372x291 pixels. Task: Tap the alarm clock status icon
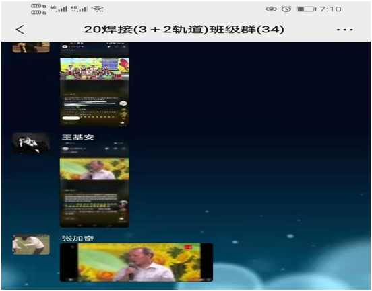coord(286,9)
